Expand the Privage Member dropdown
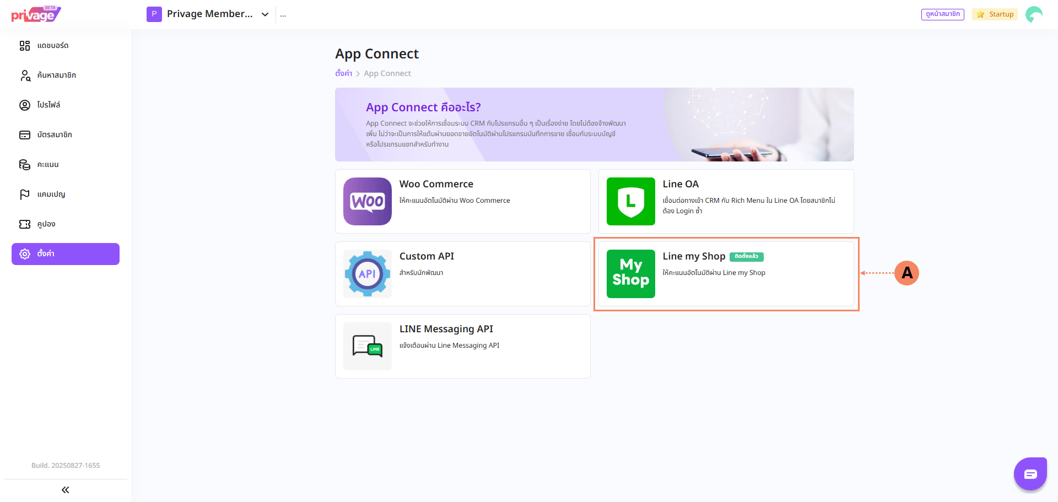1058x502 pixels. (x=265, y=14)
